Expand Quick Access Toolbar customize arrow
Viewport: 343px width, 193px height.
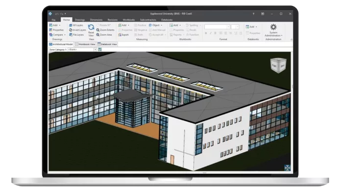tap(65, 14)
